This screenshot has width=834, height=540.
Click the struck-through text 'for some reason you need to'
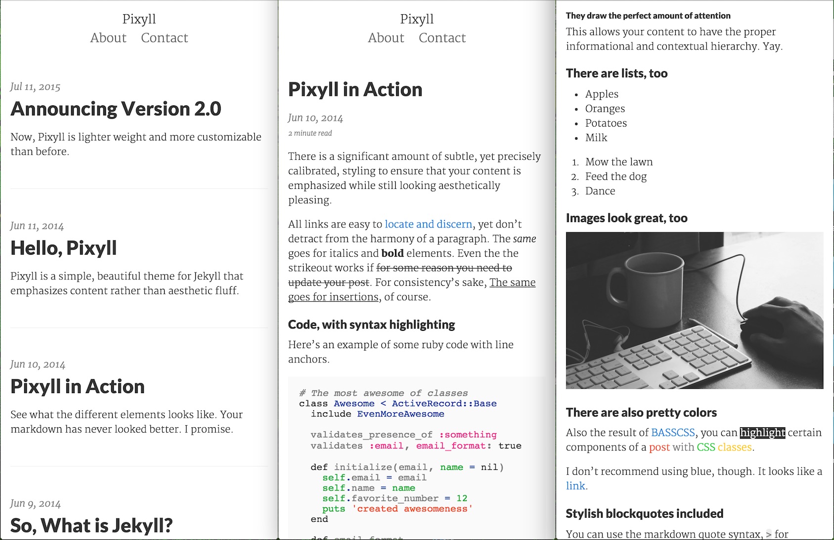click(x=444, y=268)
